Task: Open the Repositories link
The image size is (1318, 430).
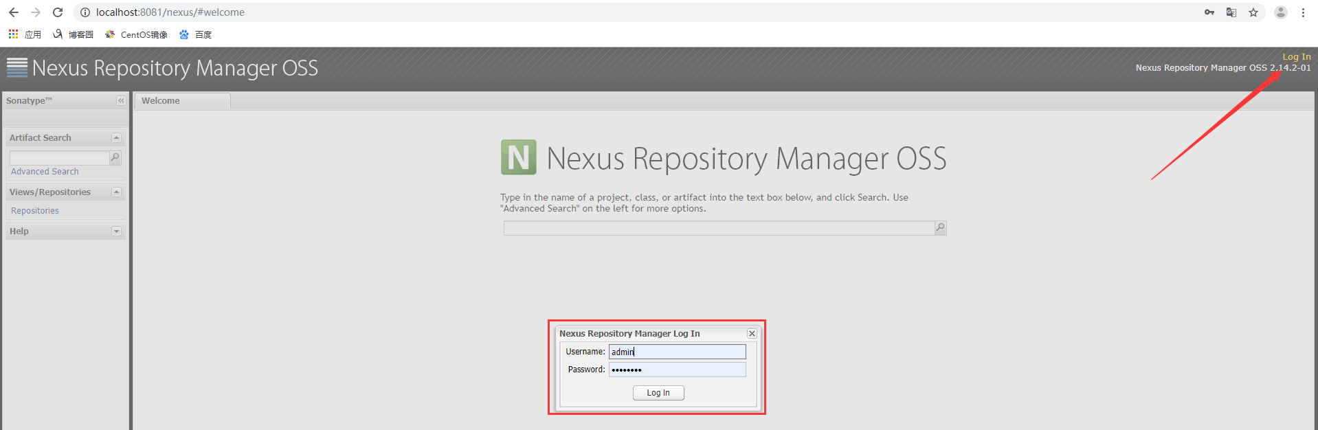Action: click(x=35, y=211)
